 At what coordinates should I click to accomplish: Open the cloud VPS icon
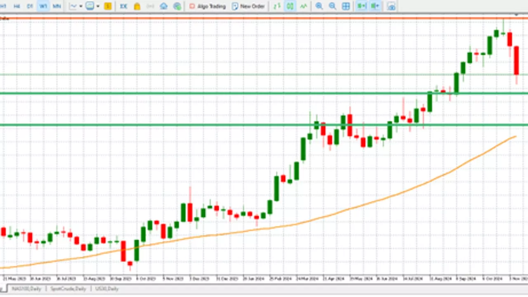[x=164, y=6]
